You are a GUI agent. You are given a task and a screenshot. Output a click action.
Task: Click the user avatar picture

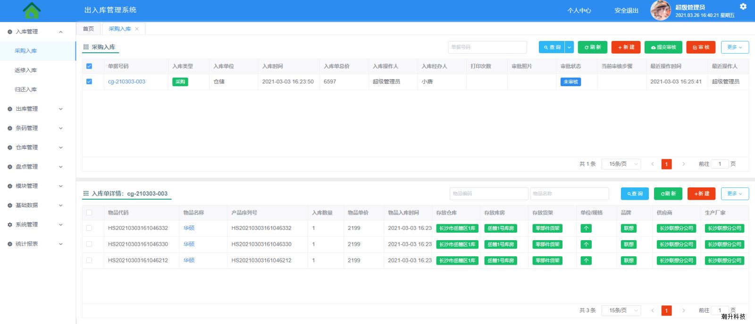661,10
